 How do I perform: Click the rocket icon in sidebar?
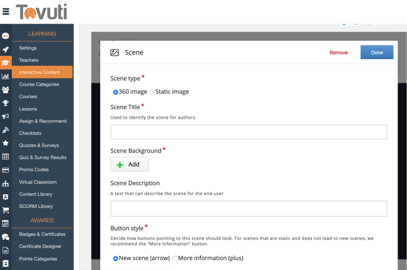click(5, 50)
